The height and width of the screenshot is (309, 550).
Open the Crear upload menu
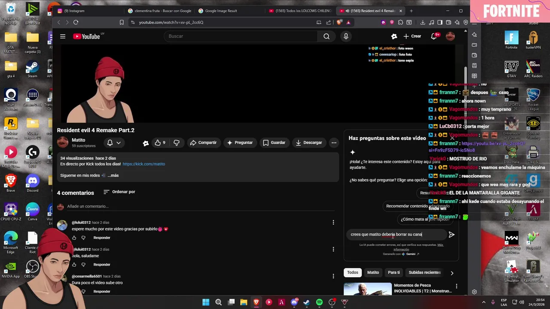pos(412,36)
